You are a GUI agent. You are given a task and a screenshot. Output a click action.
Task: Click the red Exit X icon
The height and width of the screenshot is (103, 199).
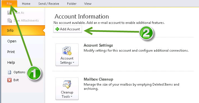tap(9, 80)
